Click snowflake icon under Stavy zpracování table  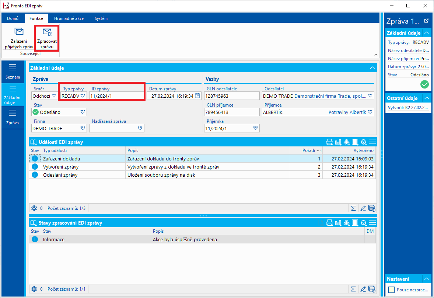pyautogui.click(x=34, y=289)
